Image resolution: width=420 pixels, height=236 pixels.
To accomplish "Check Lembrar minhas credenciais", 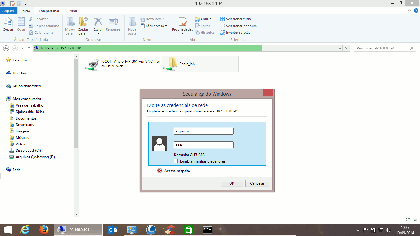I will [x=176, y=161].
